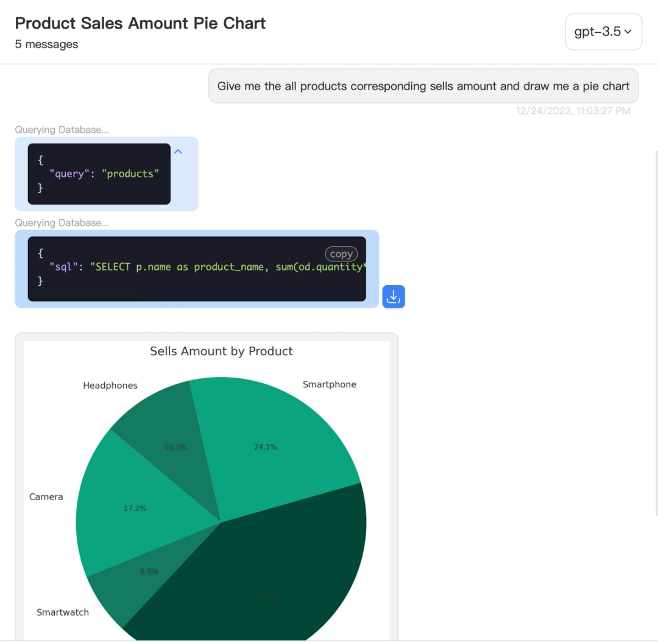
Task: Click the Camera pie slice
Action: pyautogui.click(x=134, y=507)
